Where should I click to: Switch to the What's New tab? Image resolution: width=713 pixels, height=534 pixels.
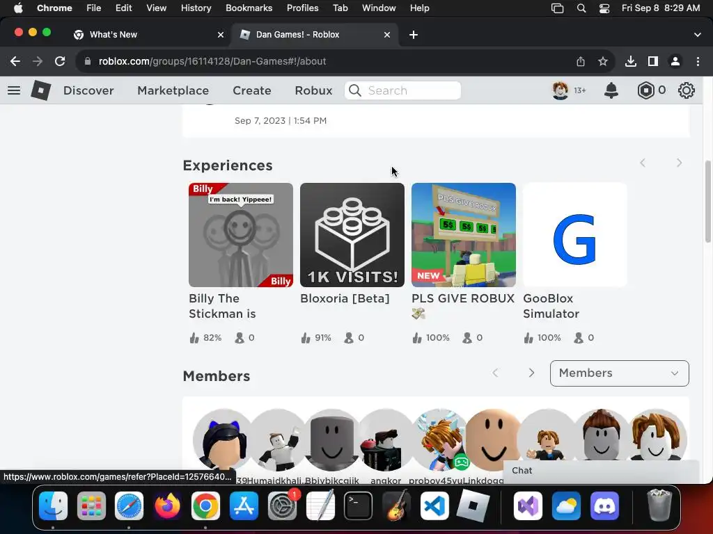[x=148, y=35]
